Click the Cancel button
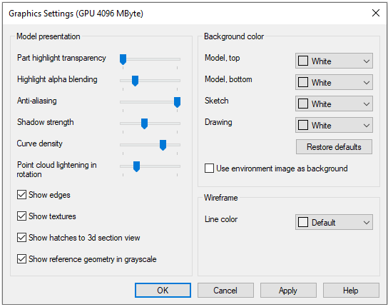Screen dimensions: 388x307 tap(225, 290)
